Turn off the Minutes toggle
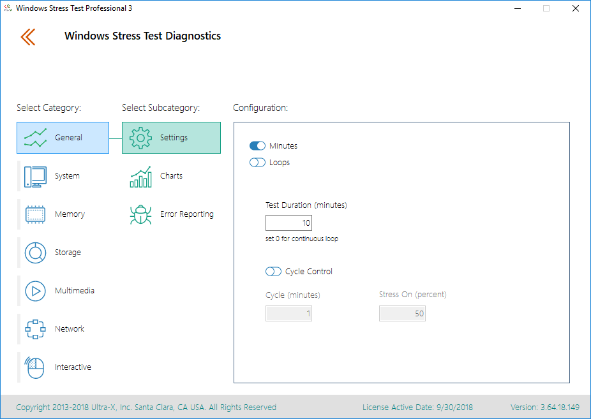The height and width of the screenshot is (419, 591). pyautogui.click(x=257, y=145)
